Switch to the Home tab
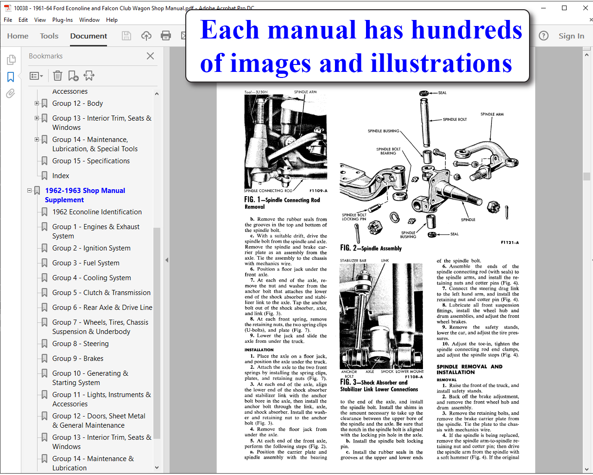This screenshot has height=475, width=593. 18,36
